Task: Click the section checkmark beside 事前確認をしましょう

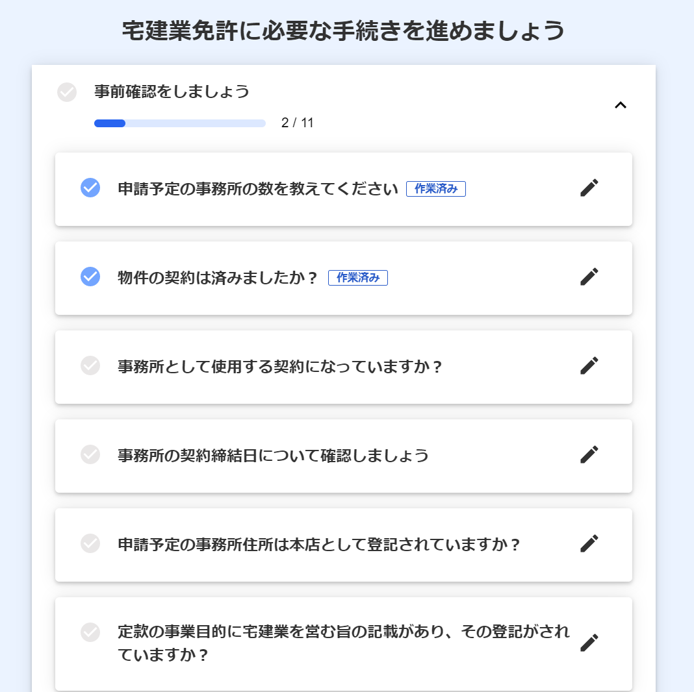Action: click(67, 92)
